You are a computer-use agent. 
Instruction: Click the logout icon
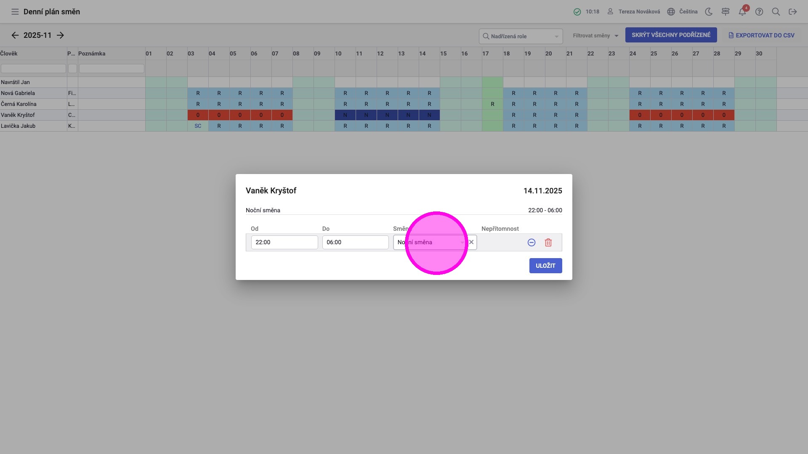793,12
